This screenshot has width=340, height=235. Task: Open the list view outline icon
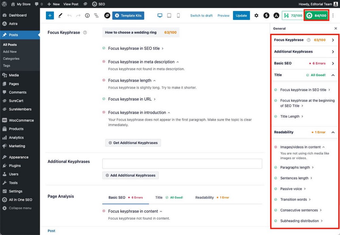(x=96, y=15)
